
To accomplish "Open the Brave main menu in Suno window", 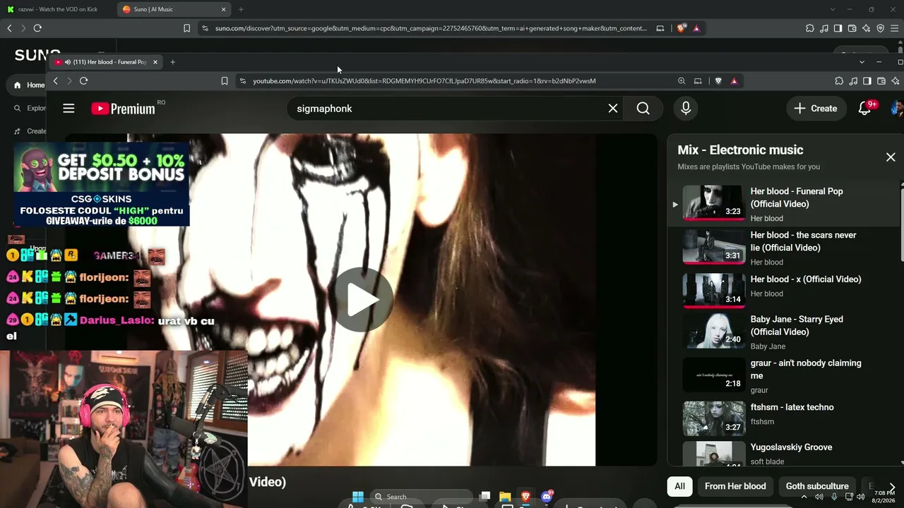I will coord(895,28).
